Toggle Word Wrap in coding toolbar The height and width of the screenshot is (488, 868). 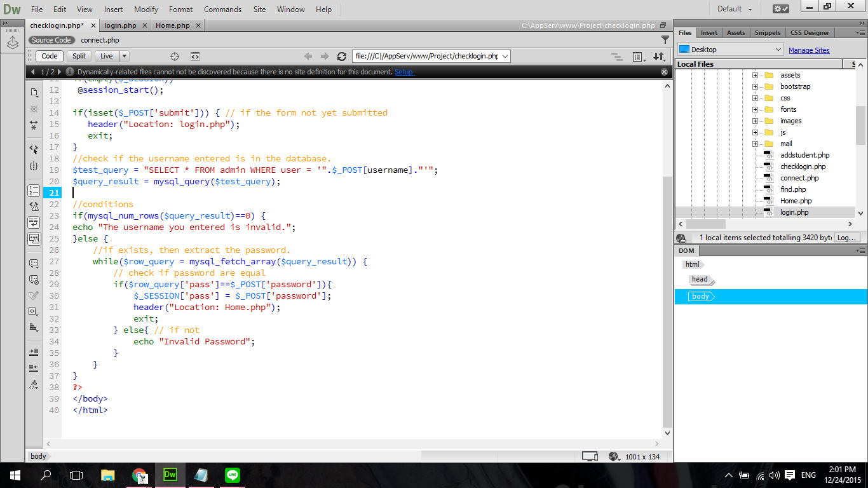[x=34, y=222]
